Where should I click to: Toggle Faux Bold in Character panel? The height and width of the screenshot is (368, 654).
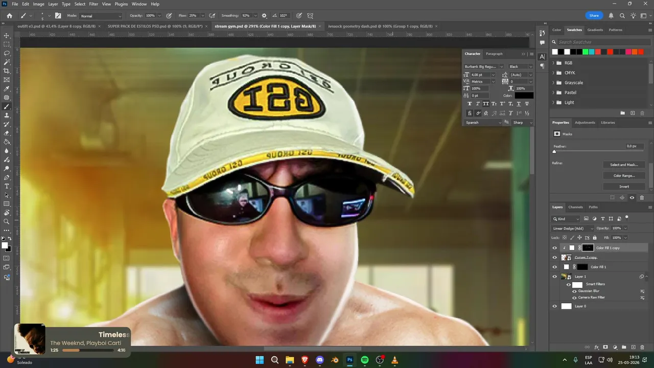coord(470,104)
